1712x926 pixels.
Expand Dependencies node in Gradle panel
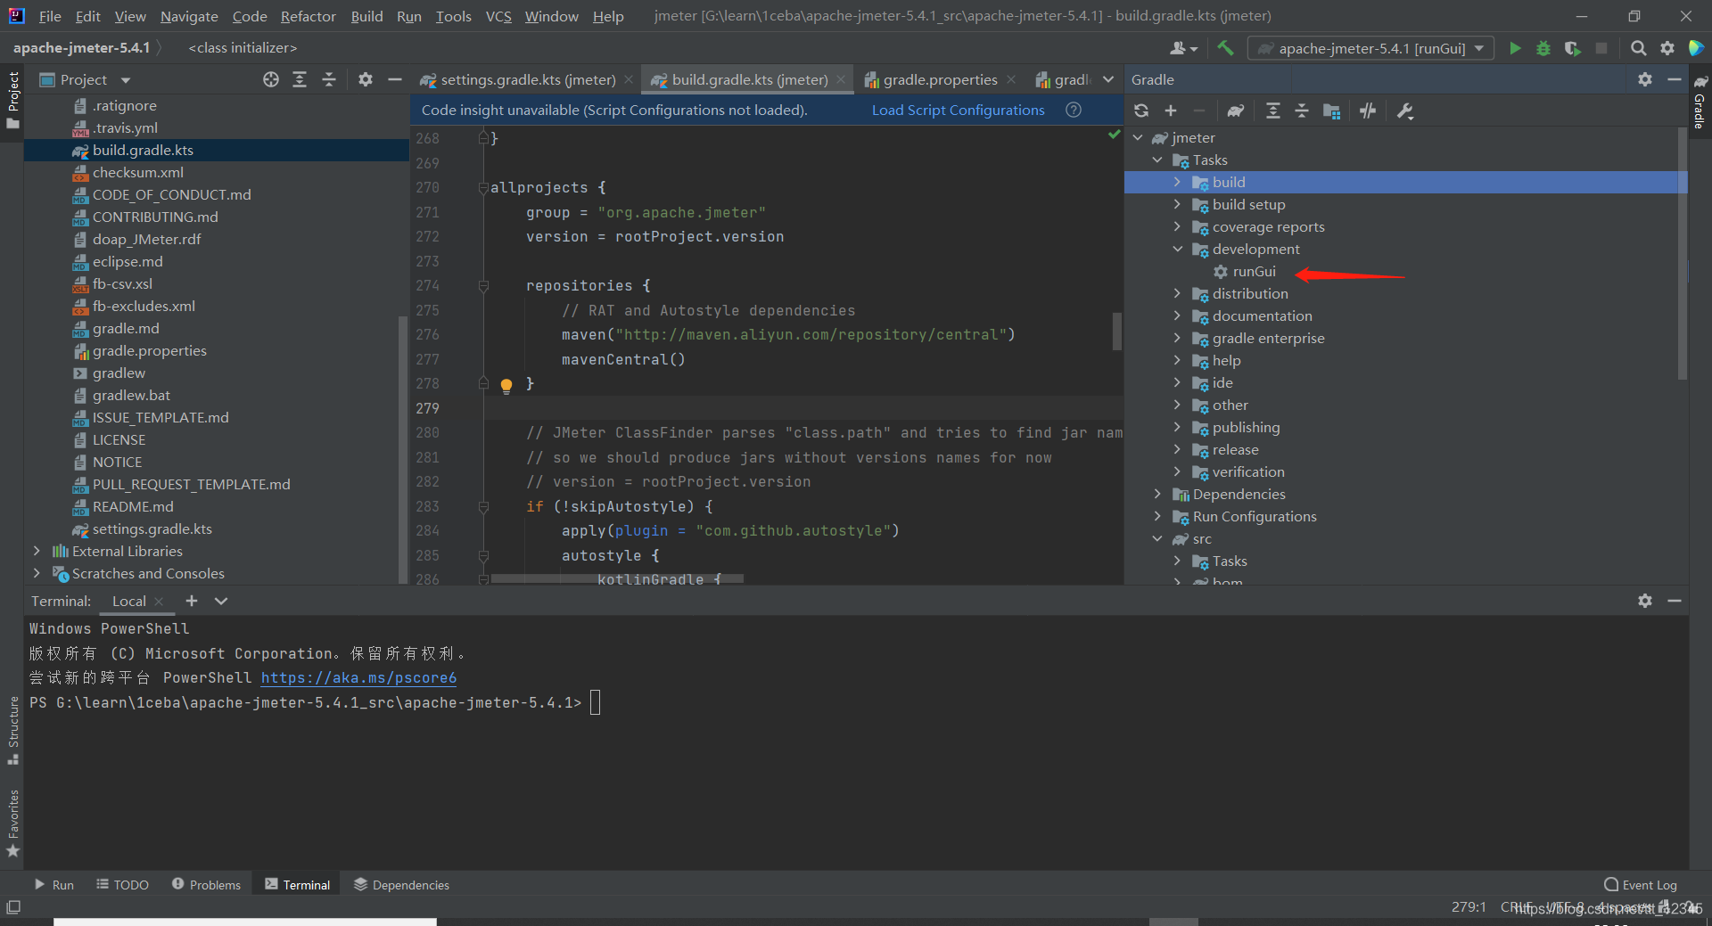(1157, 494)
